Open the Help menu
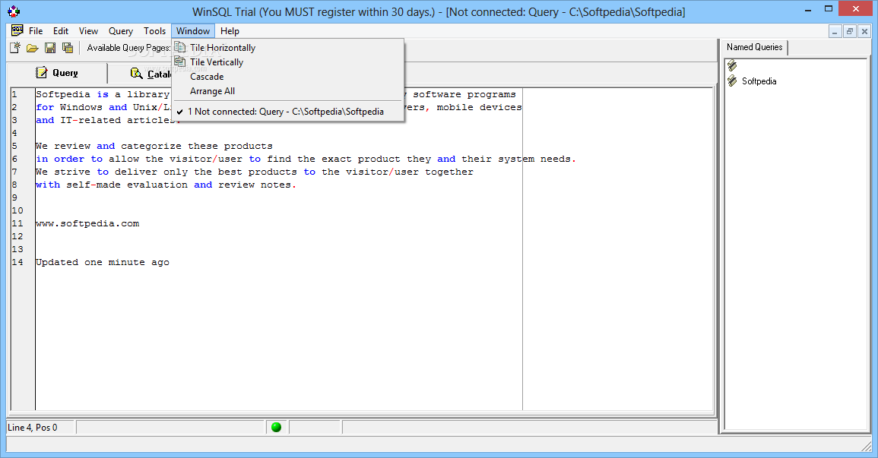The image size is (878, 458). [x=230, y=31]
